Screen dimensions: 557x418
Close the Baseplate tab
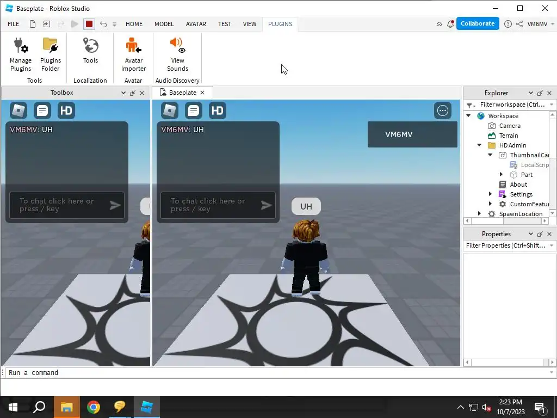[202, 93]
